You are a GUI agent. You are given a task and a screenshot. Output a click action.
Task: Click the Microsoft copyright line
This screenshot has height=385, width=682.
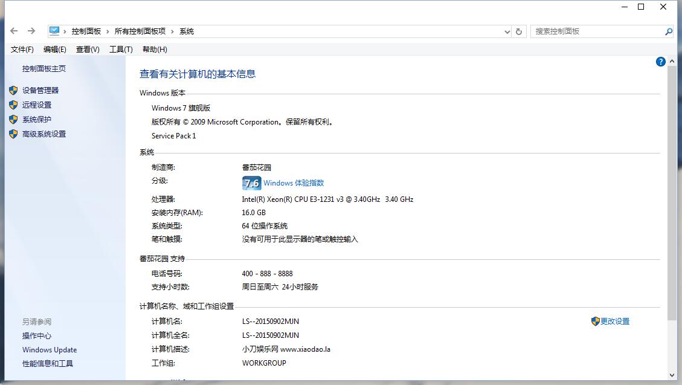243,122
